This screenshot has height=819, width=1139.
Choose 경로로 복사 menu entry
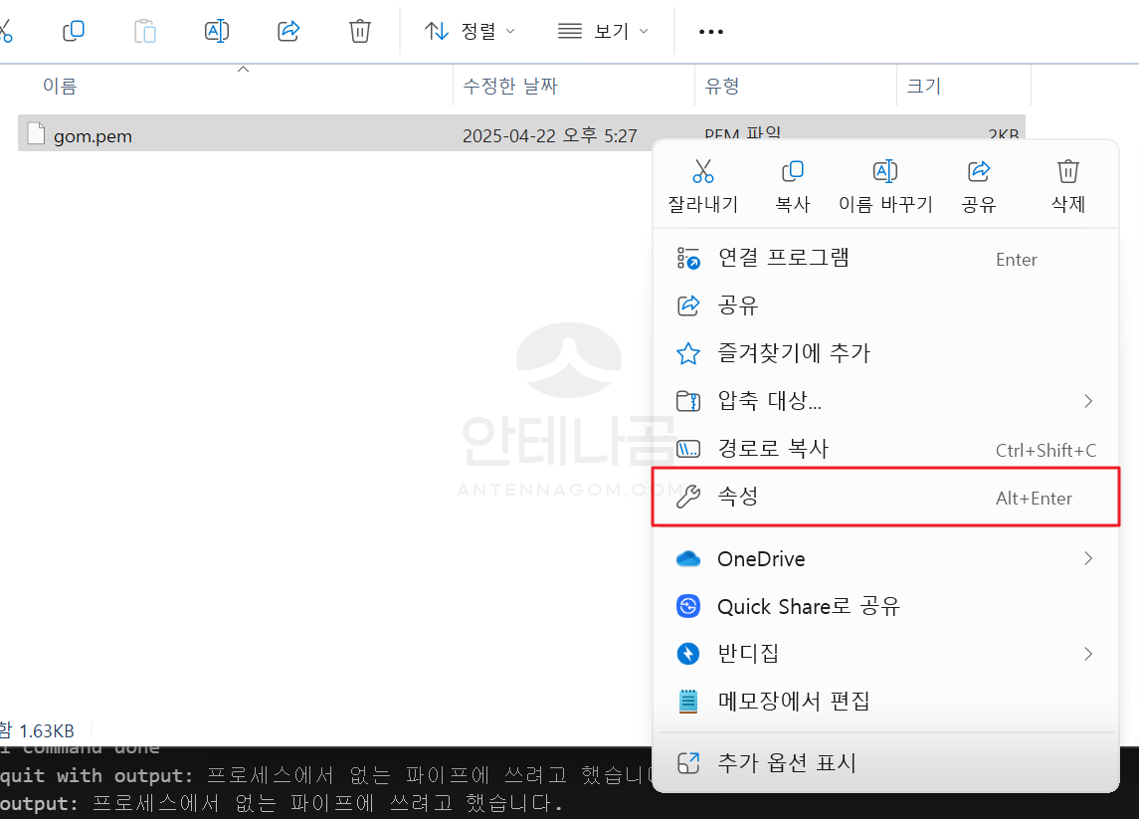click(885, 449)
